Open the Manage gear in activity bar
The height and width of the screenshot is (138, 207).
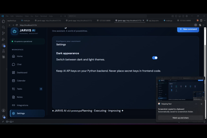tap(3, 116)
